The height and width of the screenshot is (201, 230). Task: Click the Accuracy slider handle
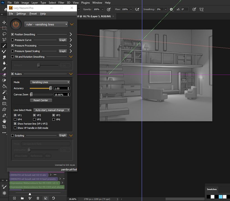click(51, 88)
